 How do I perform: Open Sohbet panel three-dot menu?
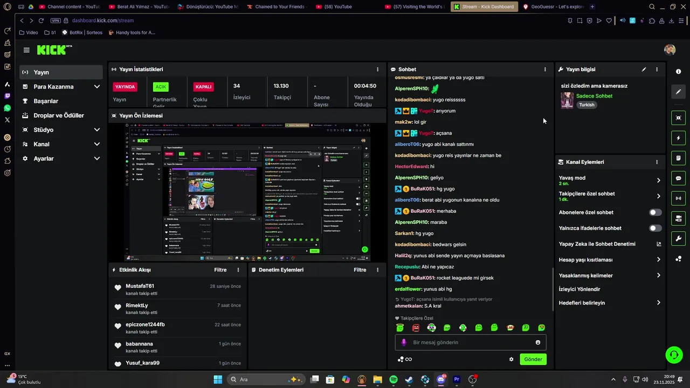click(545, 70)
